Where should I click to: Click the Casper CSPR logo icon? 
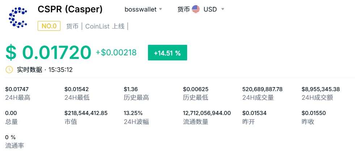pos(18,17)
